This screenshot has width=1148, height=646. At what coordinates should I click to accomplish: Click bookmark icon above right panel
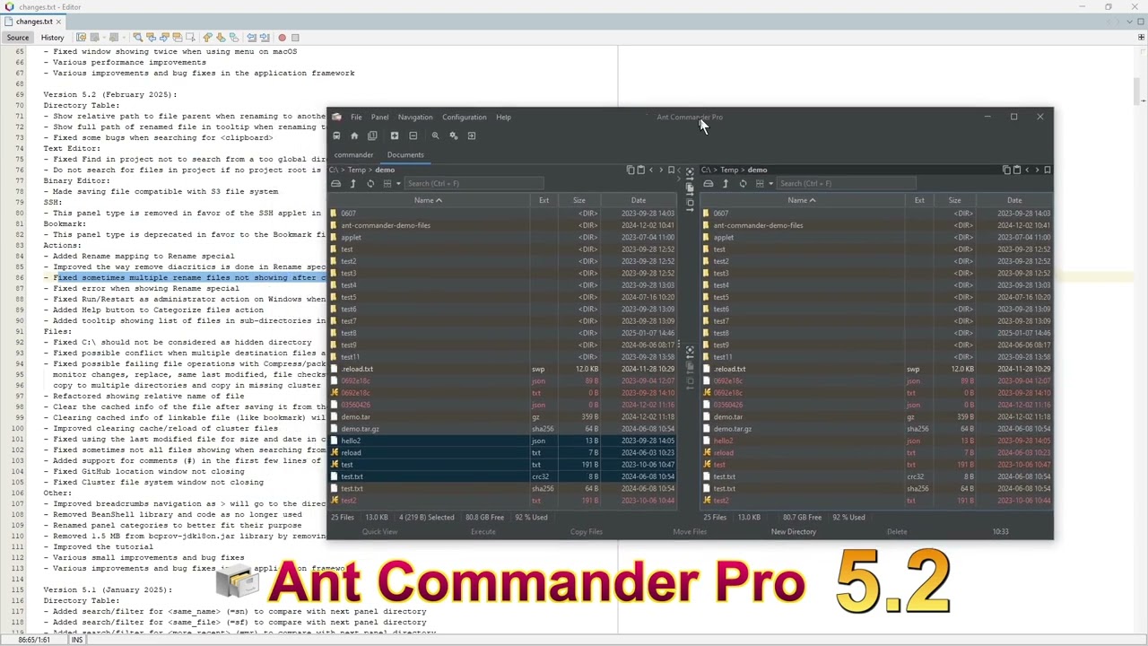click(1048, 170)
